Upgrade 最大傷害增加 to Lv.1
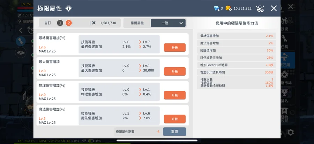 (x=174, y=71)
